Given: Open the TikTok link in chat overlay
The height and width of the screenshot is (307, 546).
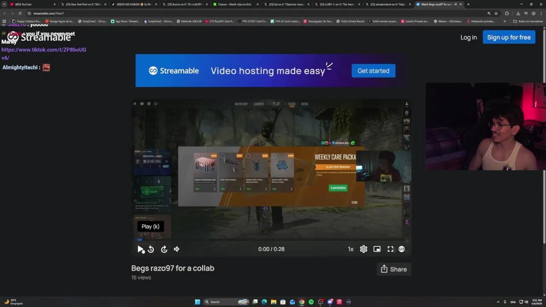Looking at the screenshot, I should pyautogui.click(x=44, y=54).
